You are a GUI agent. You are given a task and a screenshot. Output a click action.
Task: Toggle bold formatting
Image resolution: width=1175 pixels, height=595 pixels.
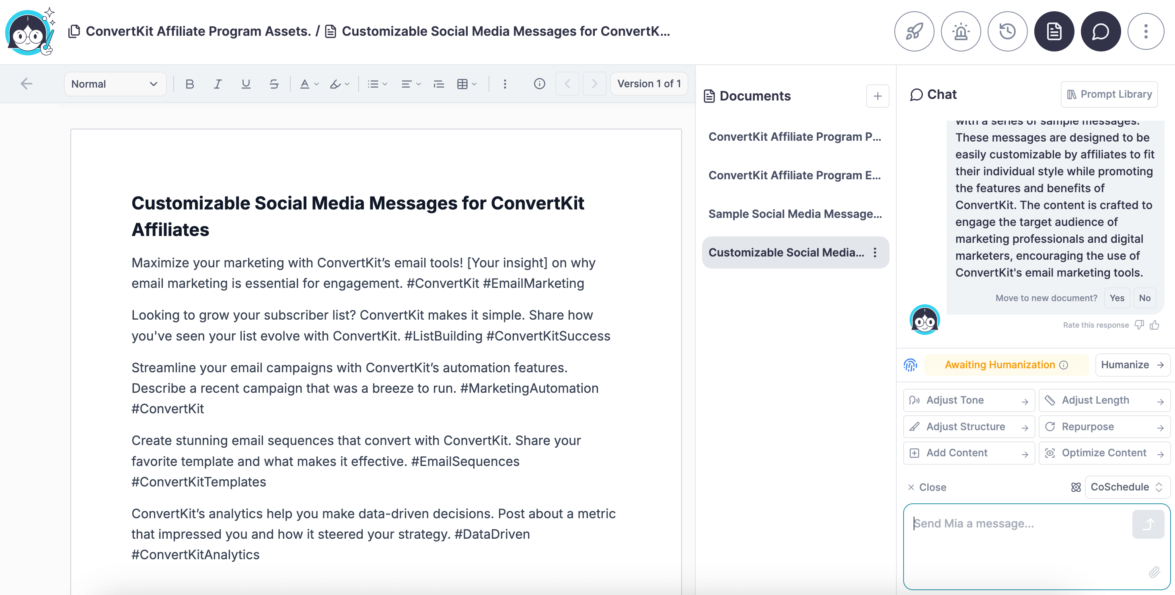190,84
